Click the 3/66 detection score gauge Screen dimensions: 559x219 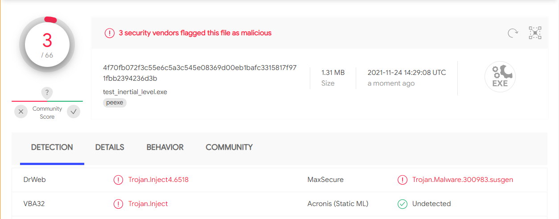tap(47, 45)
